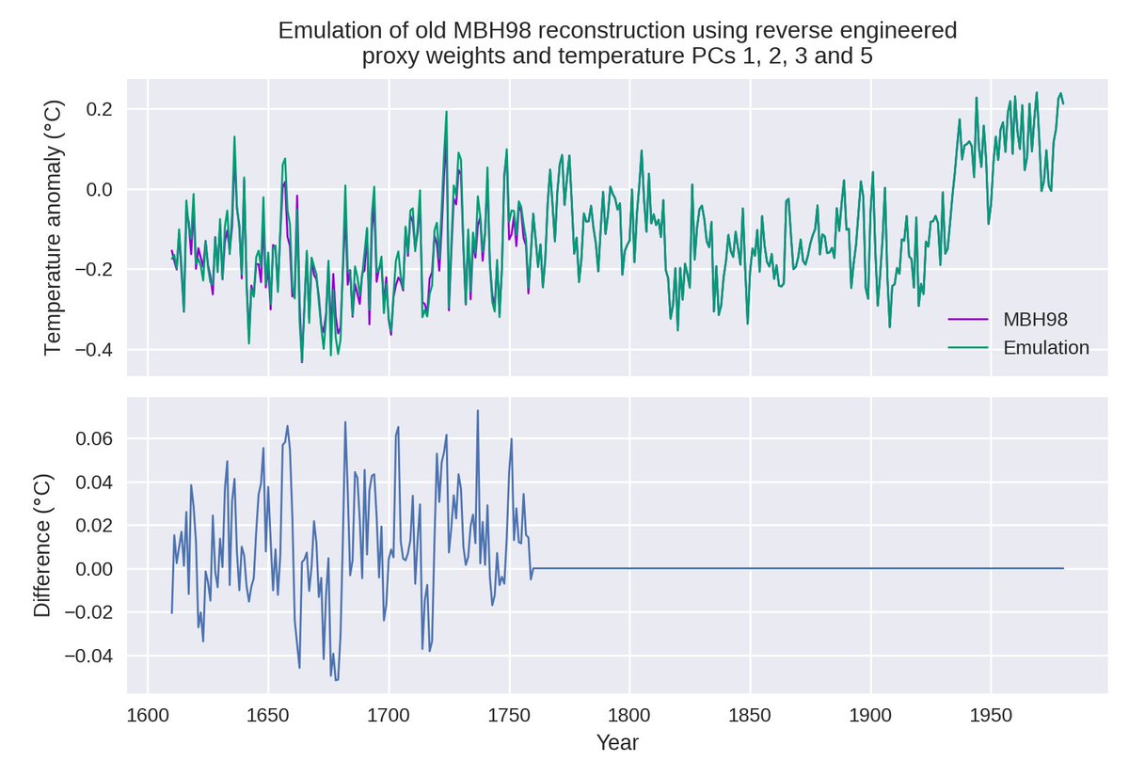
Task: Click the Difference (°C) axis label
Action: tap(43, 546)
